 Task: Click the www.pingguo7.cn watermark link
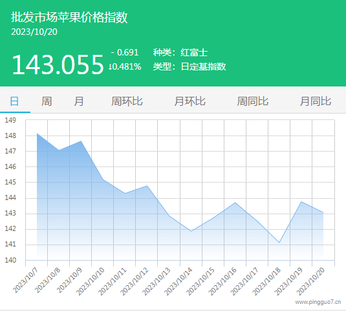coord(318,302)
